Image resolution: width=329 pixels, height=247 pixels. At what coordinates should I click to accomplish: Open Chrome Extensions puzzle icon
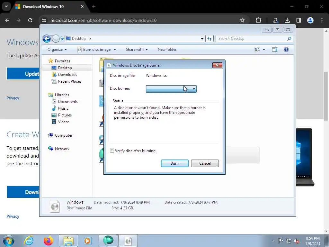pyautogui.click(x=259, y=20)
